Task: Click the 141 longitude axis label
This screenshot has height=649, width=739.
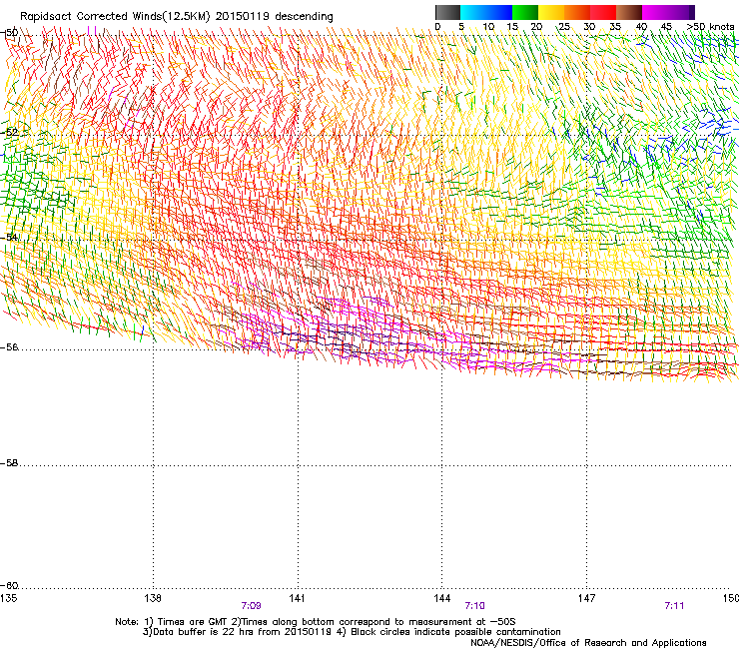Action: tap(297, 598)
